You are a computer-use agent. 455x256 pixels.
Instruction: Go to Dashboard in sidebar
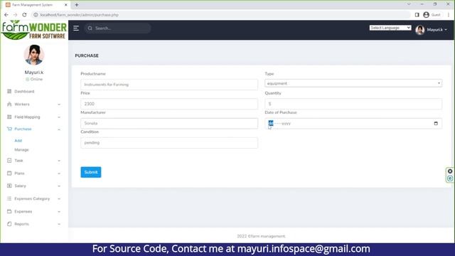coord(24,92)
